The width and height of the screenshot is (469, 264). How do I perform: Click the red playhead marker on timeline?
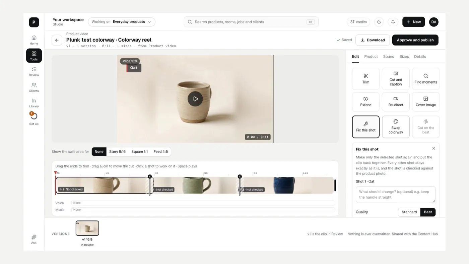coord(56,173)
